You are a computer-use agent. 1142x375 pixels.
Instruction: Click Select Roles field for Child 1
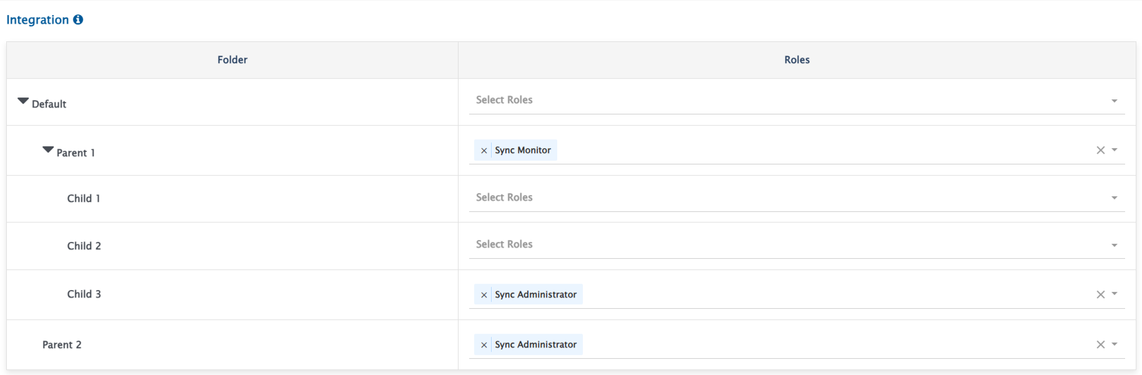click(750, 197)
